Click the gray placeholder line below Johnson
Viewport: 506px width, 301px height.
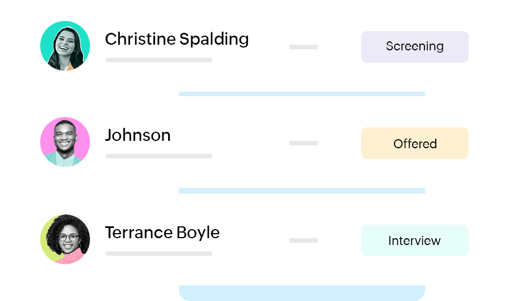click(x=158, y=156)
